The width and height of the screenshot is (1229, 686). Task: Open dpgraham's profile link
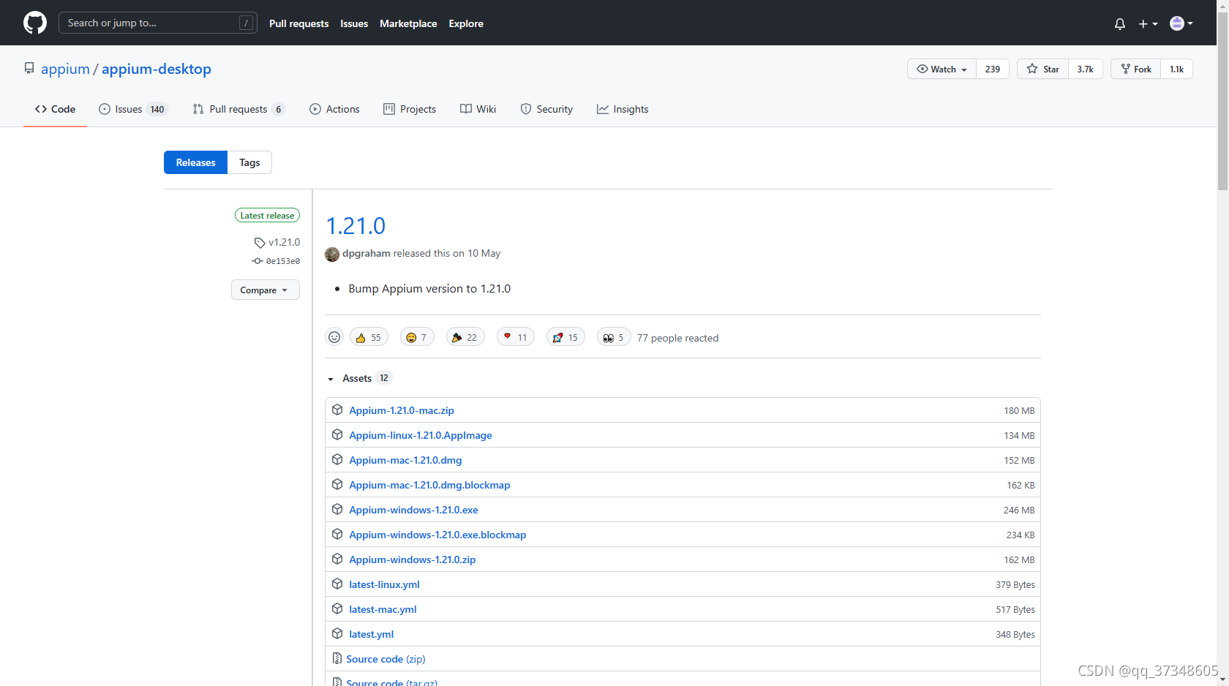pos(367,253)
